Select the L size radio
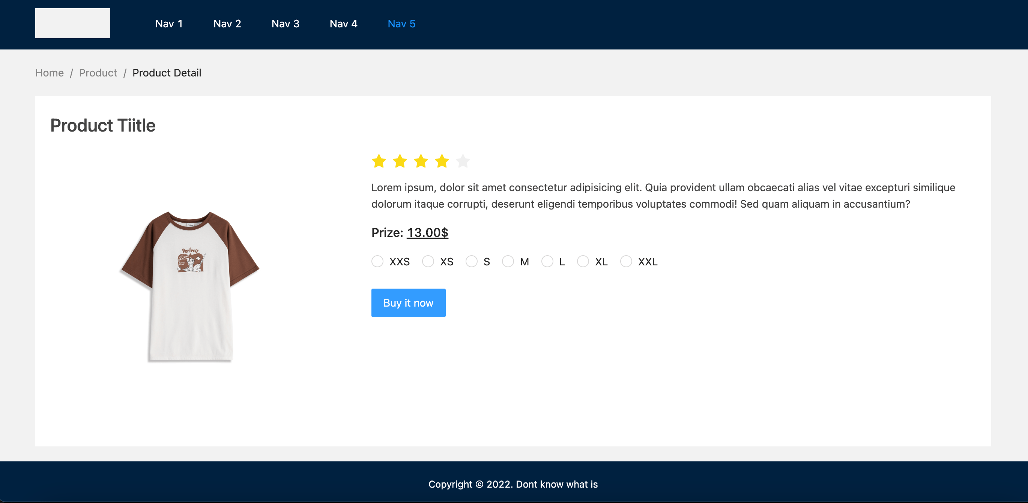Screen dimensions: 1028x503 coord(547,262)
